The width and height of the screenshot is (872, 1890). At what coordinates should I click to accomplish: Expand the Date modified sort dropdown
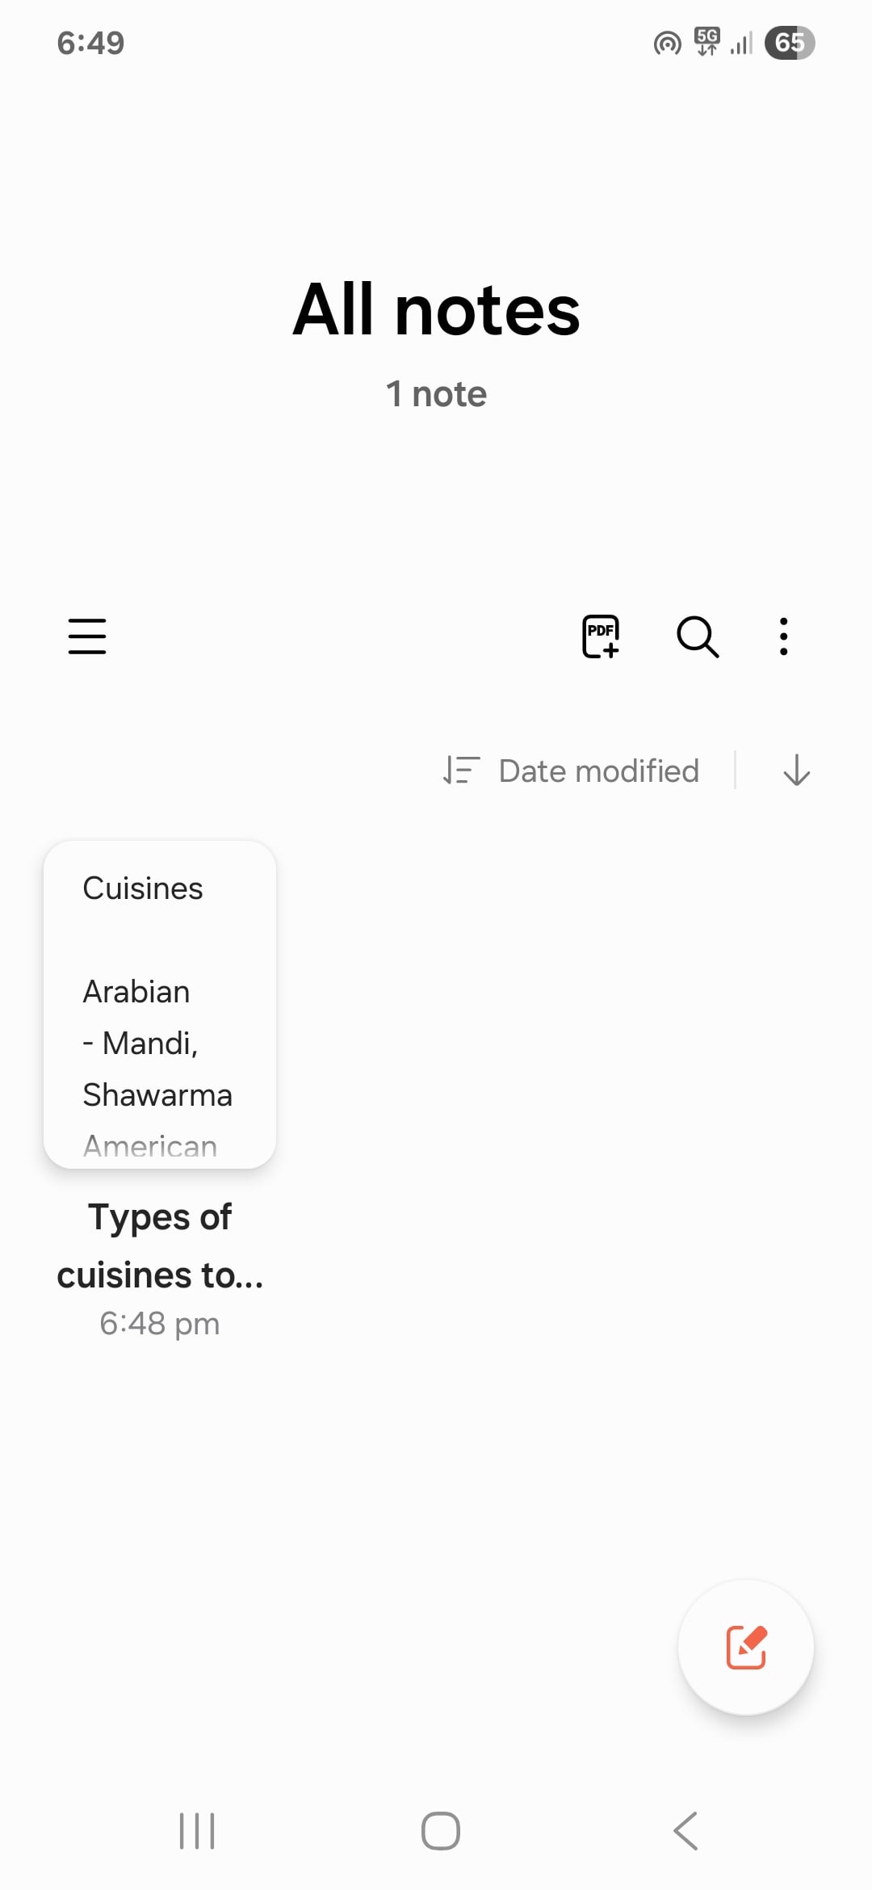click(598, 771)
